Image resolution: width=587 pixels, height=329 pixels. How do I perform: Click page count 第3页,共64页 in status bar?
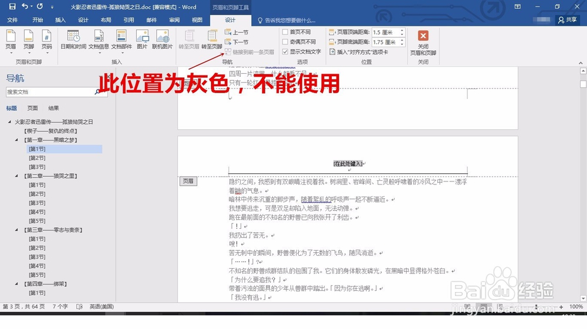(24, 307)
